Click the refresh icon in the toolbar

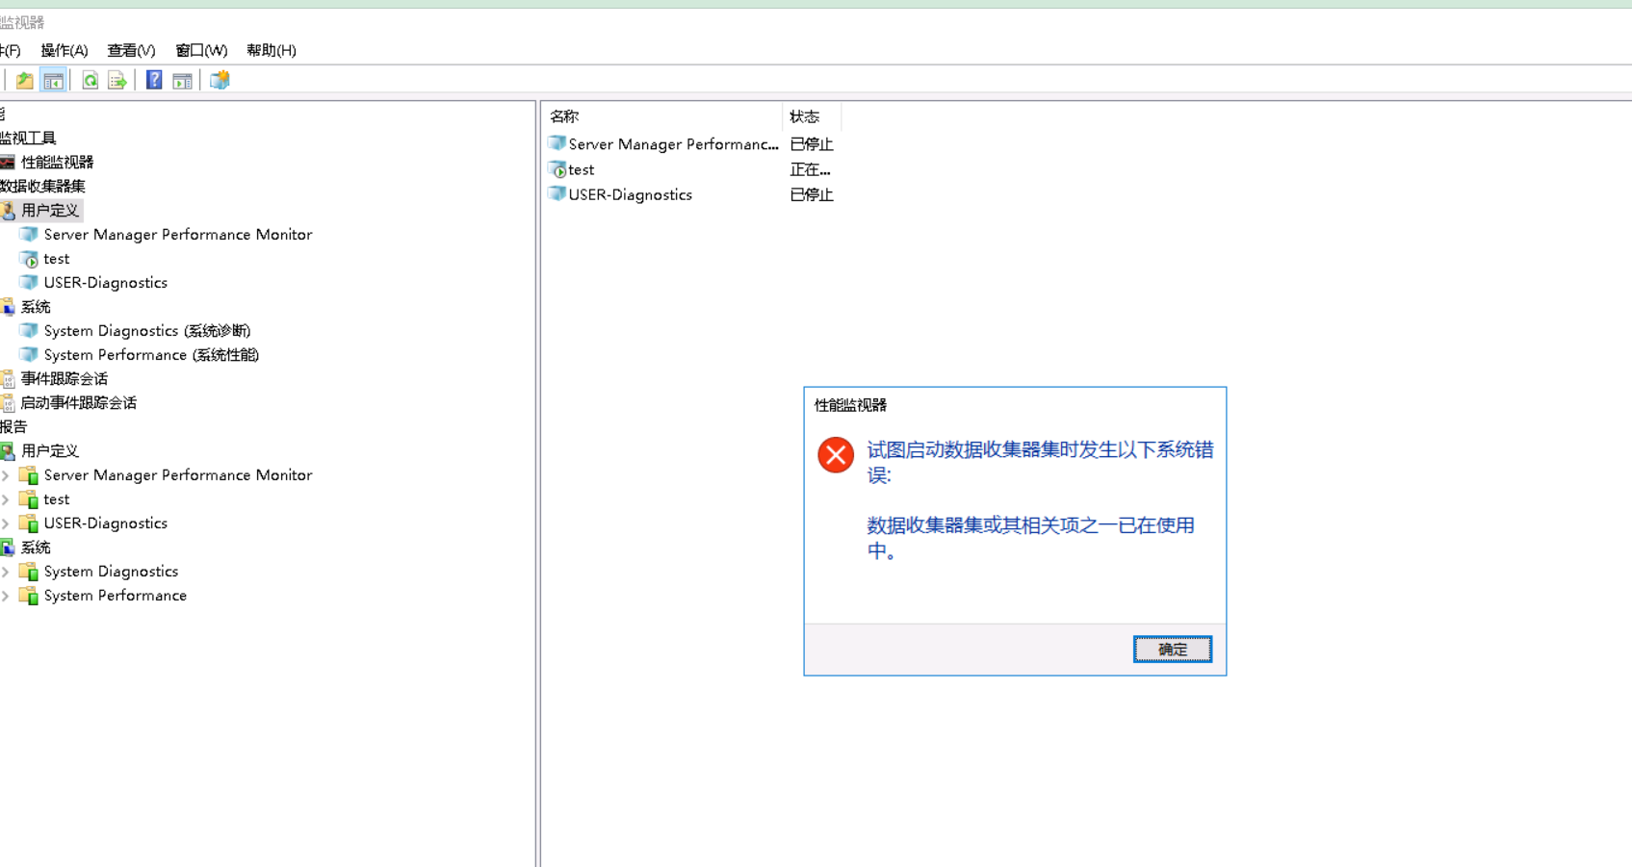(x=90, y=80)
